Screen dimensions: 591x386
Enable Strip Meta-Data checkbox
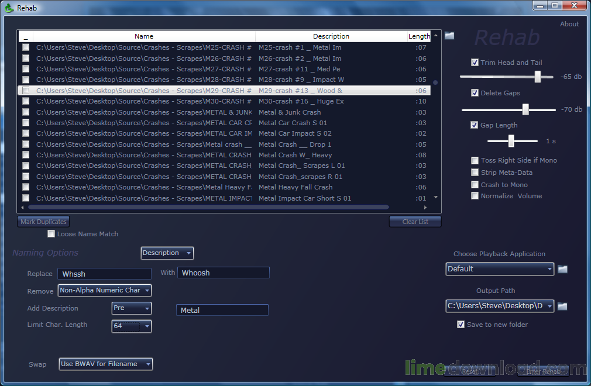pos(475,173)
